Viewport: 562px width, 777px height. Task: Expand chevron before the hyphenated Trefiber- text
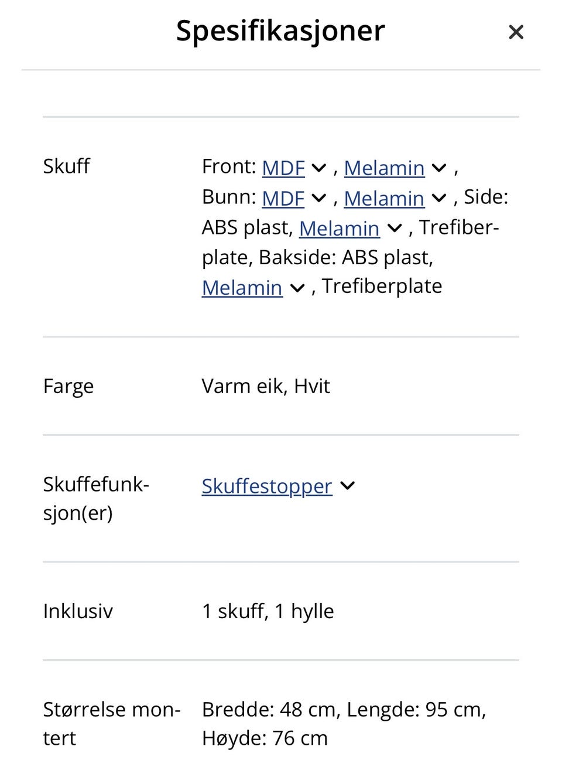click(395, 229)
